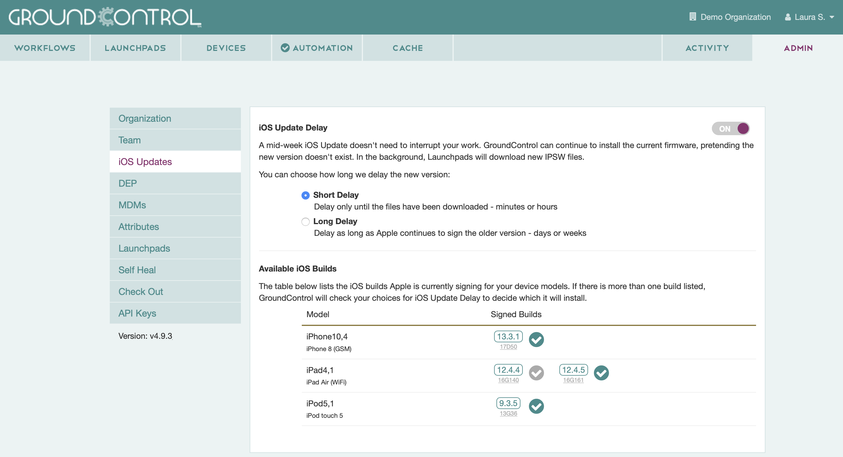
Task: Click the GroundControl logo
Action: [105, 17]
